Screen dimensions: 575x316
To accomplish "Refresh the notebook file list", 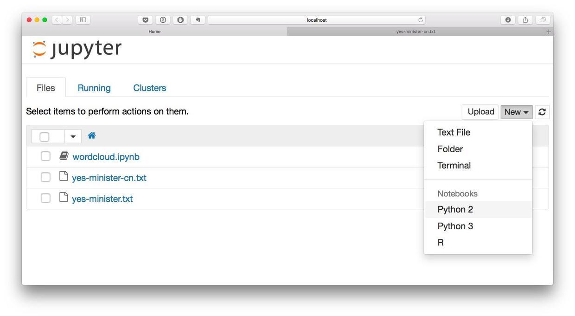I will click(542, 112).
